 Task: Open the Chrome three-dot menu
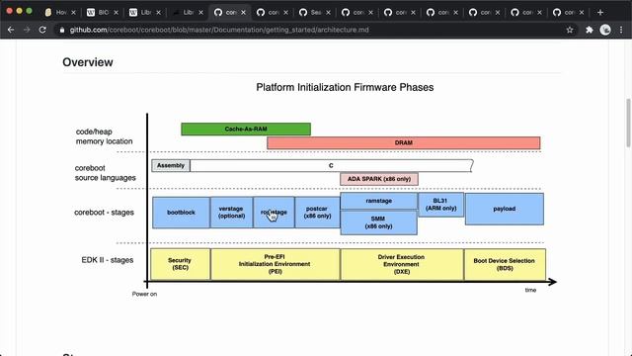(x=621, y=30)
